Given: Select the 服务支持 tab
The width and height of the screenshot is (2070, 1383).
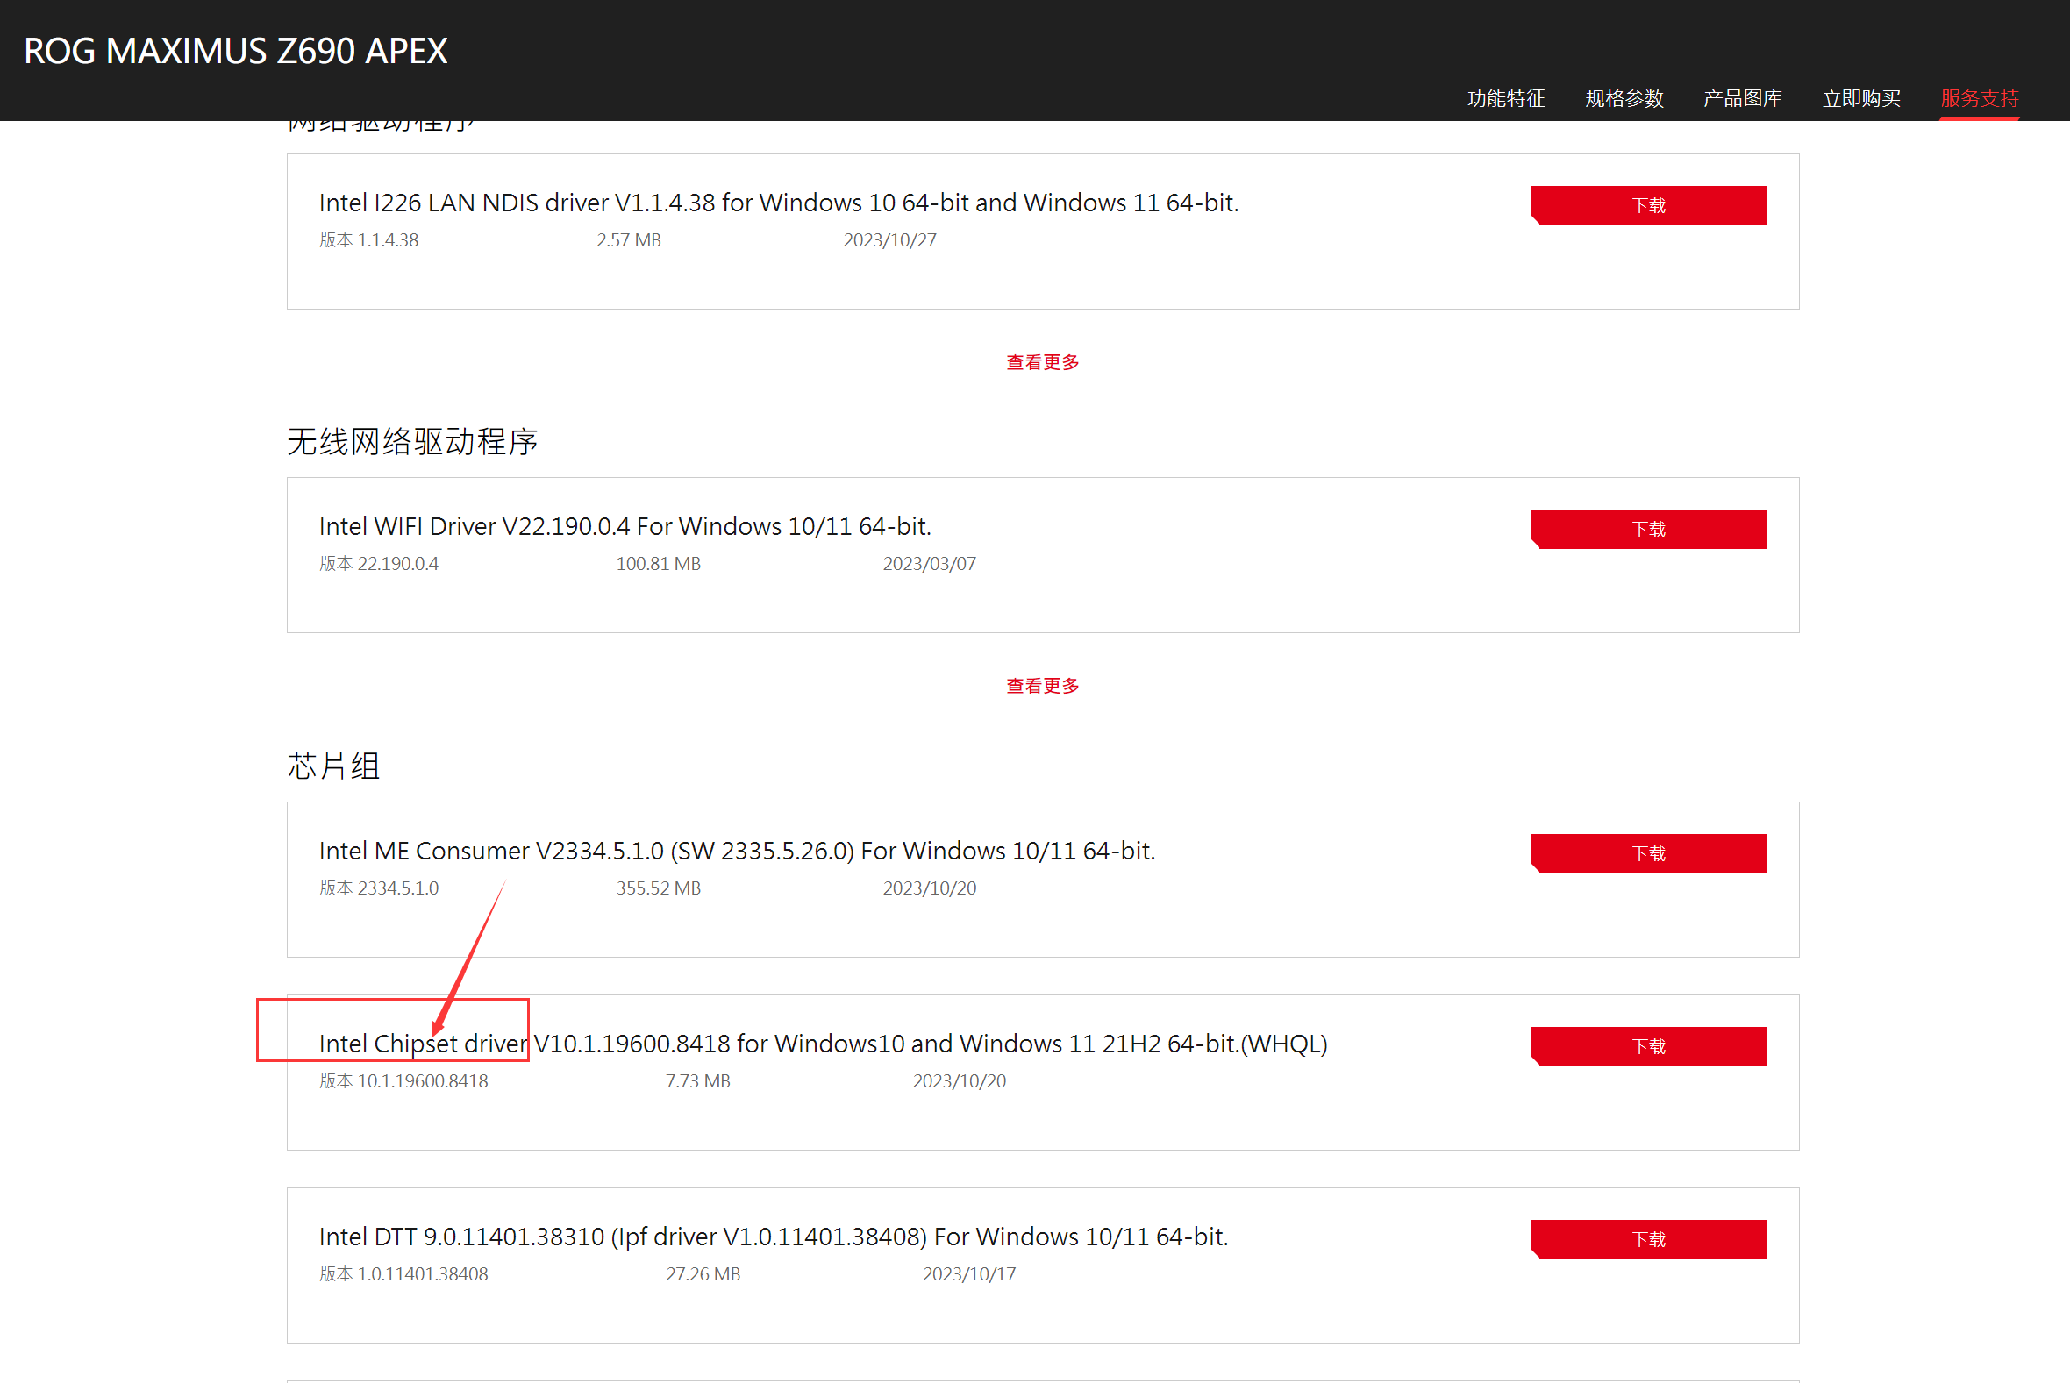Looking at the screenshot, I should tap(1979, 98).
